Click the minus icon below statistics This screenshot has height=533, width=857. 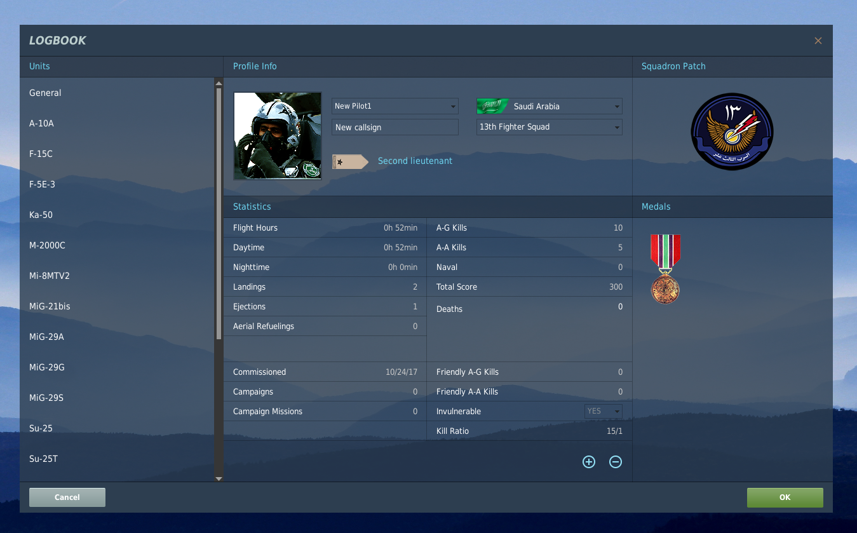615,462
